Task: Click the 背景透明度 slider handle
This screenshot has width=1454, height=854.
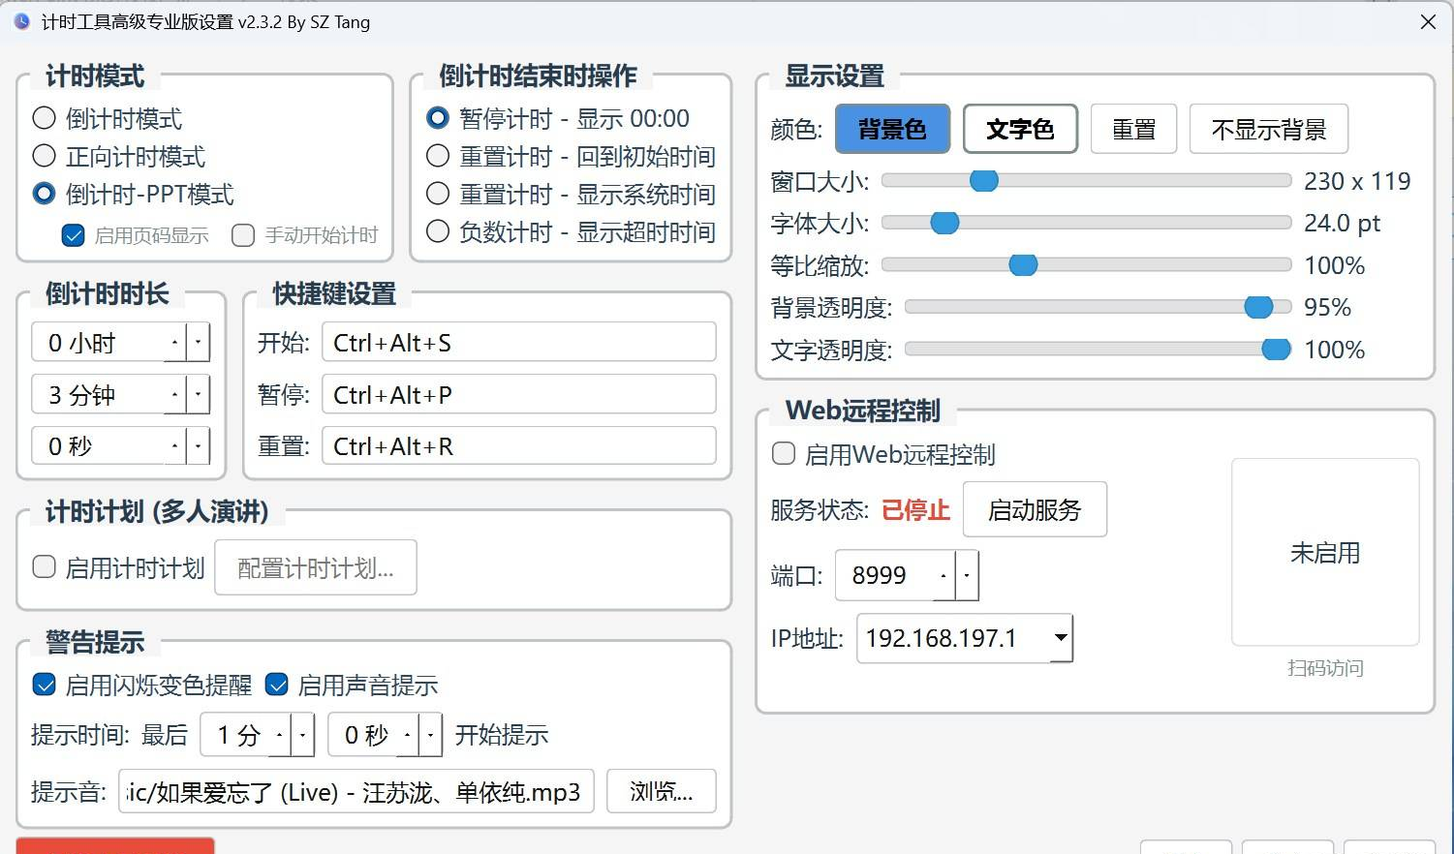Action: click(1258, 307)
